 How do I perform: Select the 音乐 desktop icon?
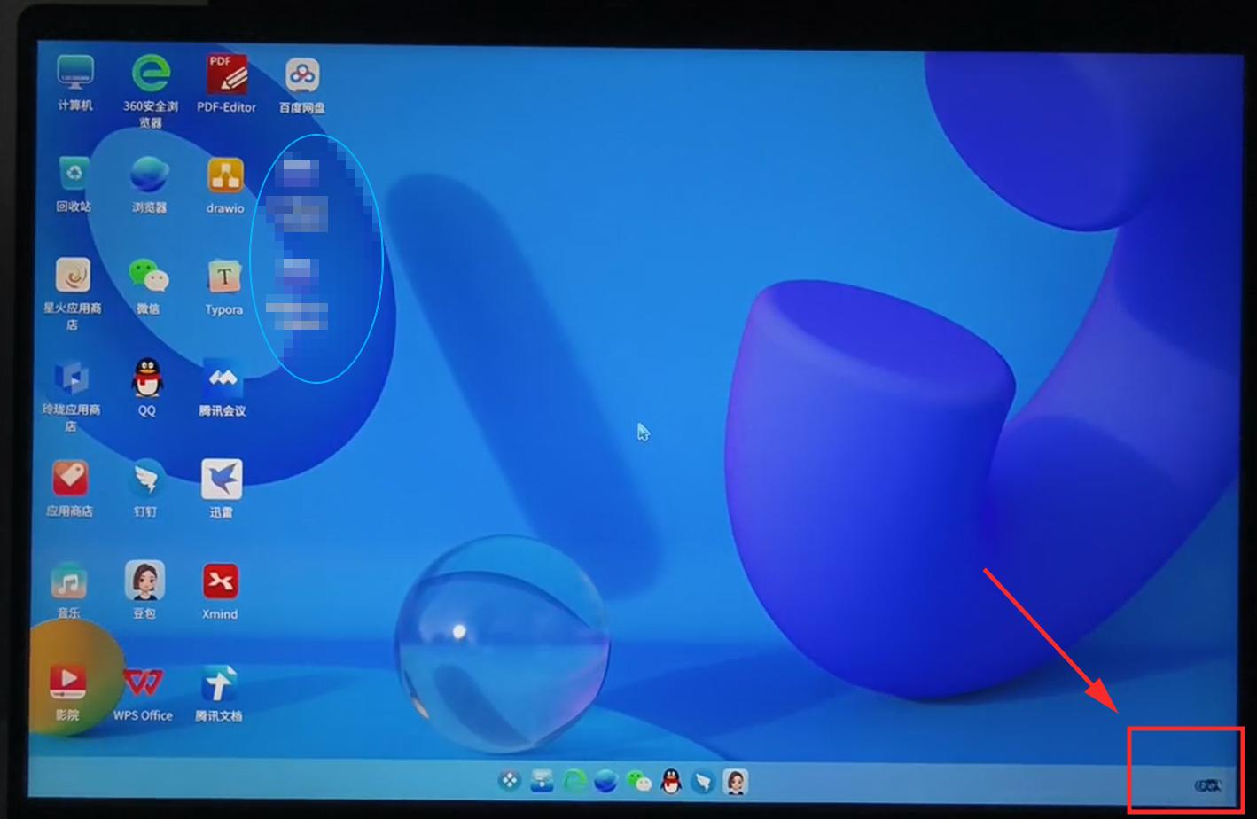[x=69, y=581]
